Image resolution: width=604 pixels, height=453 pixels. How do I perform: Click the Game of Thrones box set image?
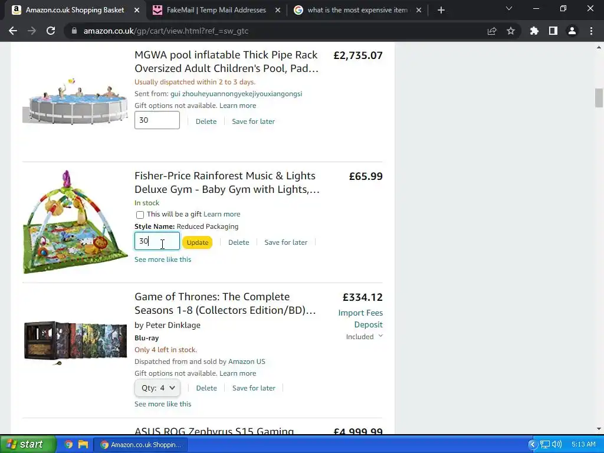pyautogui.click(x=75, y=342)
